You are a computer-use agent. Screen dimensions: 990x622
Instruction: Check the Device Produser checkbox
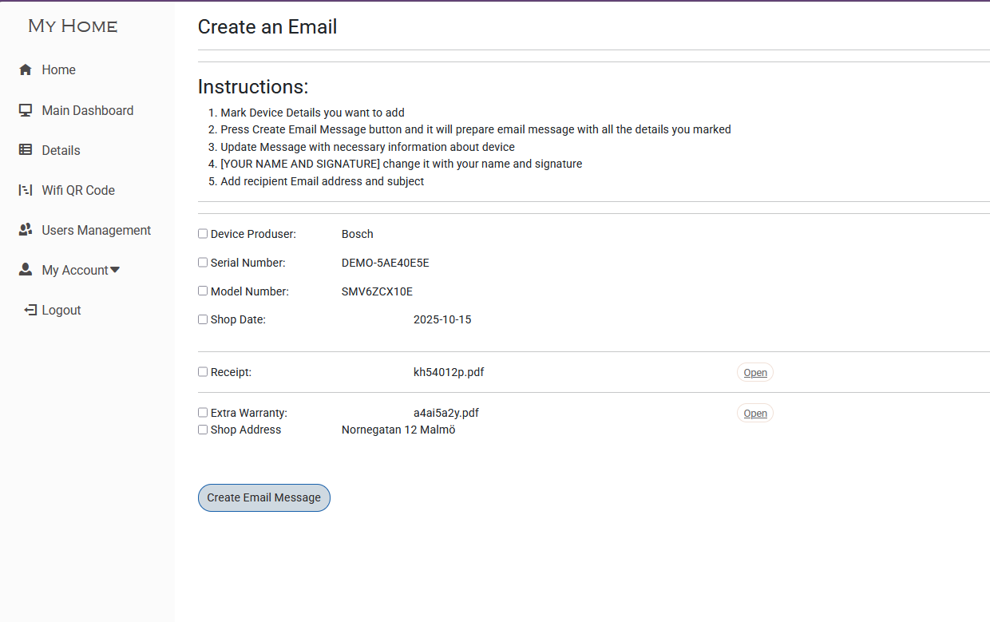pyautogui.click(x=203, y=234)
